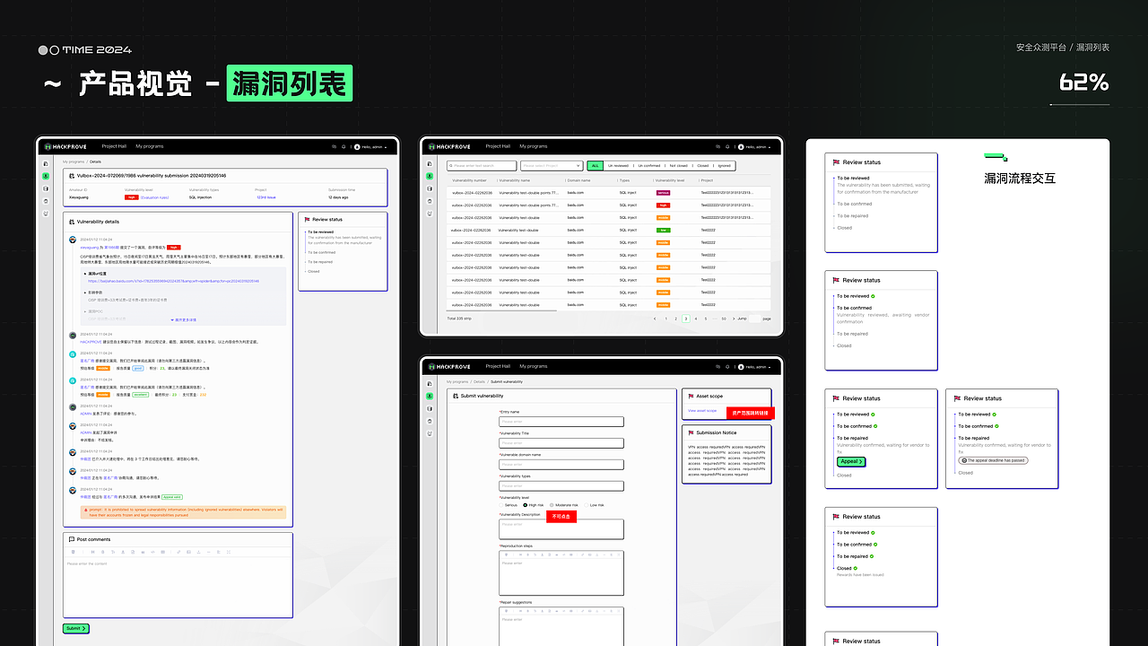Expand more details in the first comment
The height and width of the screenshot is (646, 1148).
click(183, 319)
